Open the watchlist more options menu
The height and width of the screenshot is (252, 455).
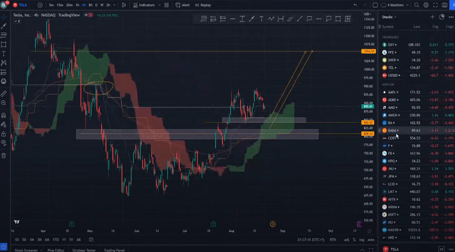451,17
